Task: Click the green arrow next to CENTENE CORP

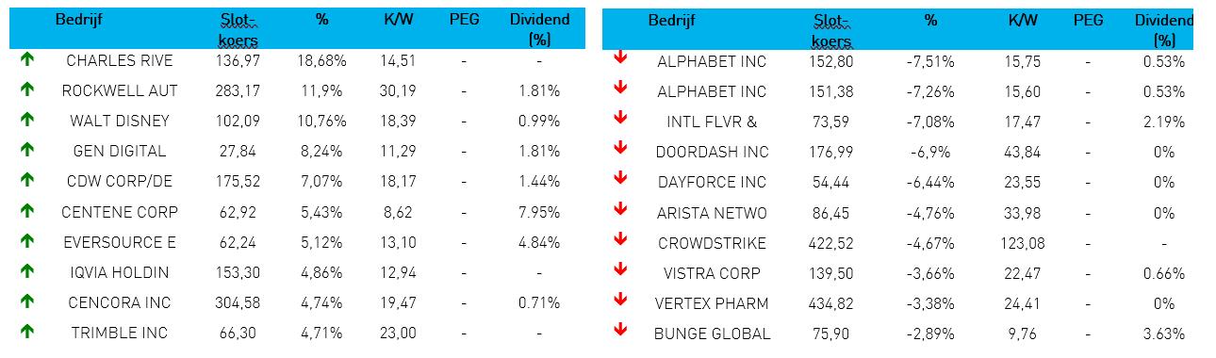Action: 26,210
